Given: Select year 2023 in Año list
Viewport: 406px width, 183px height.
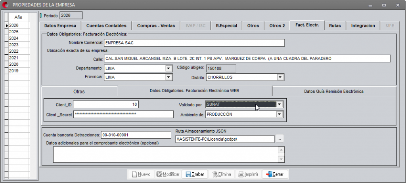Looking at the screenshot, I should pyautogui.click(x=19, y=45).
